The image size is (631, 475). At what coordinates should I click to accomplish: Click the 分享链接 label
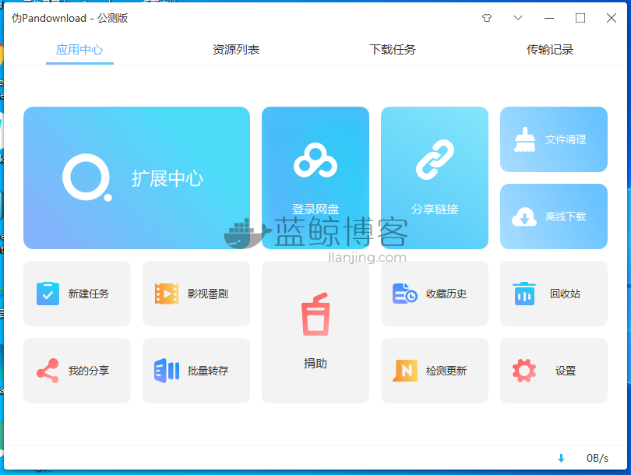tap(435, 209)
